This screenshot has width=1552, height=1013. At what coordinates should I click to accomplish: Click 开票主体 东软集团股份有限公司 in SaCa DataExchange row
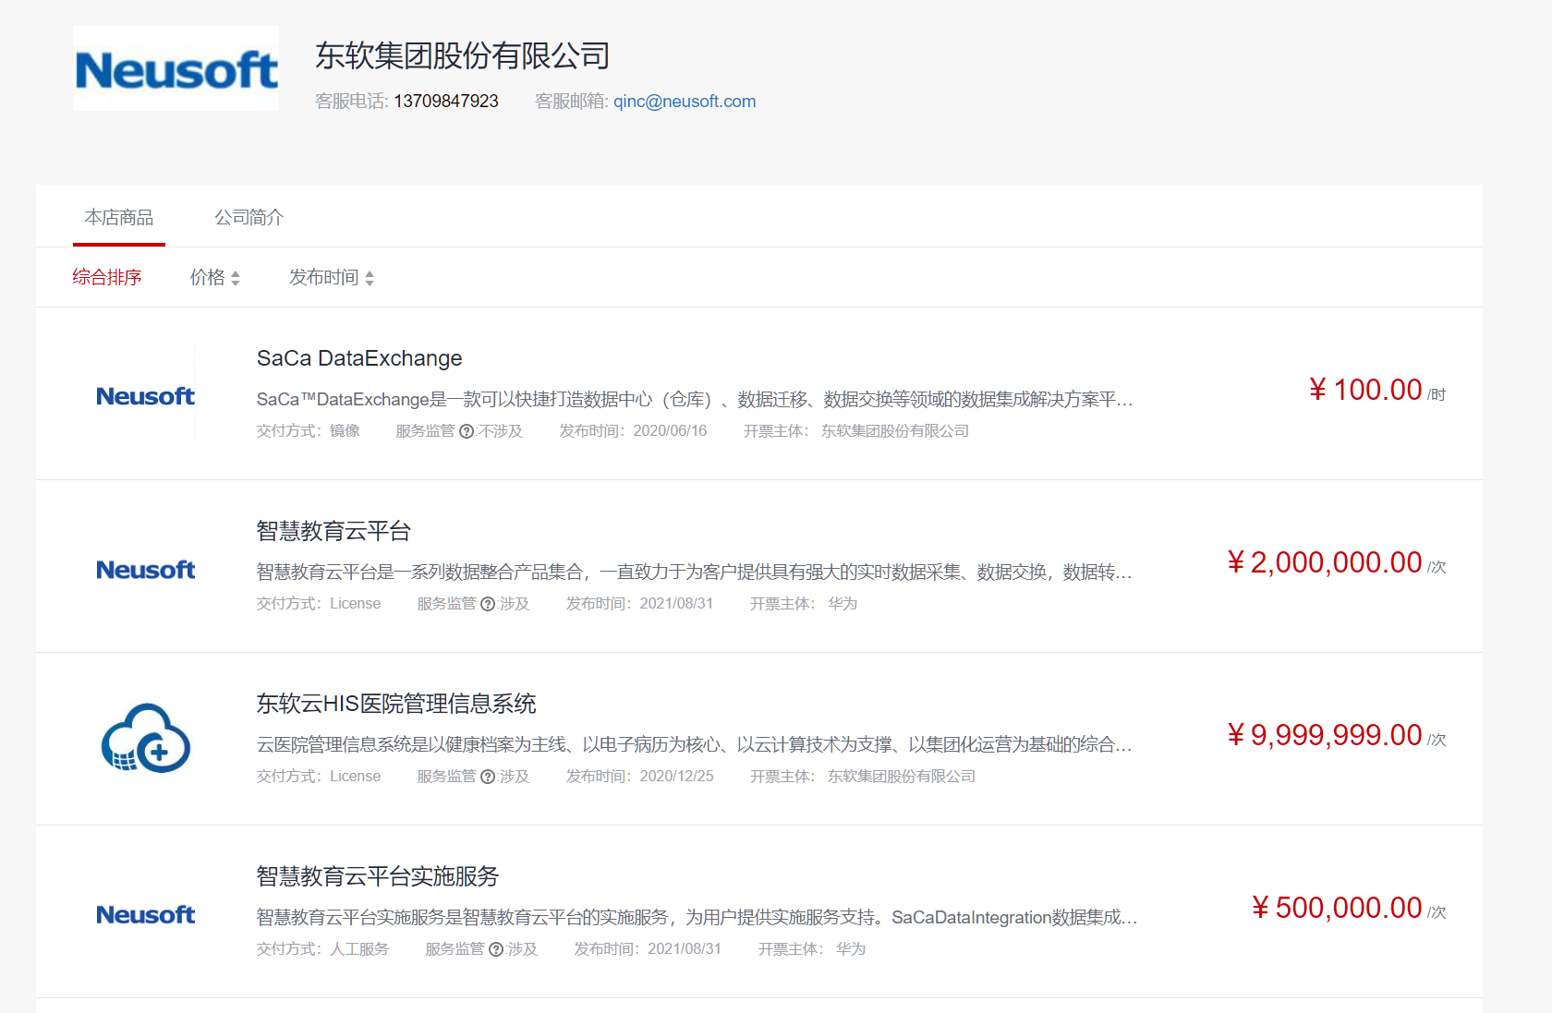pyautogui.click(x=856, y=431)
